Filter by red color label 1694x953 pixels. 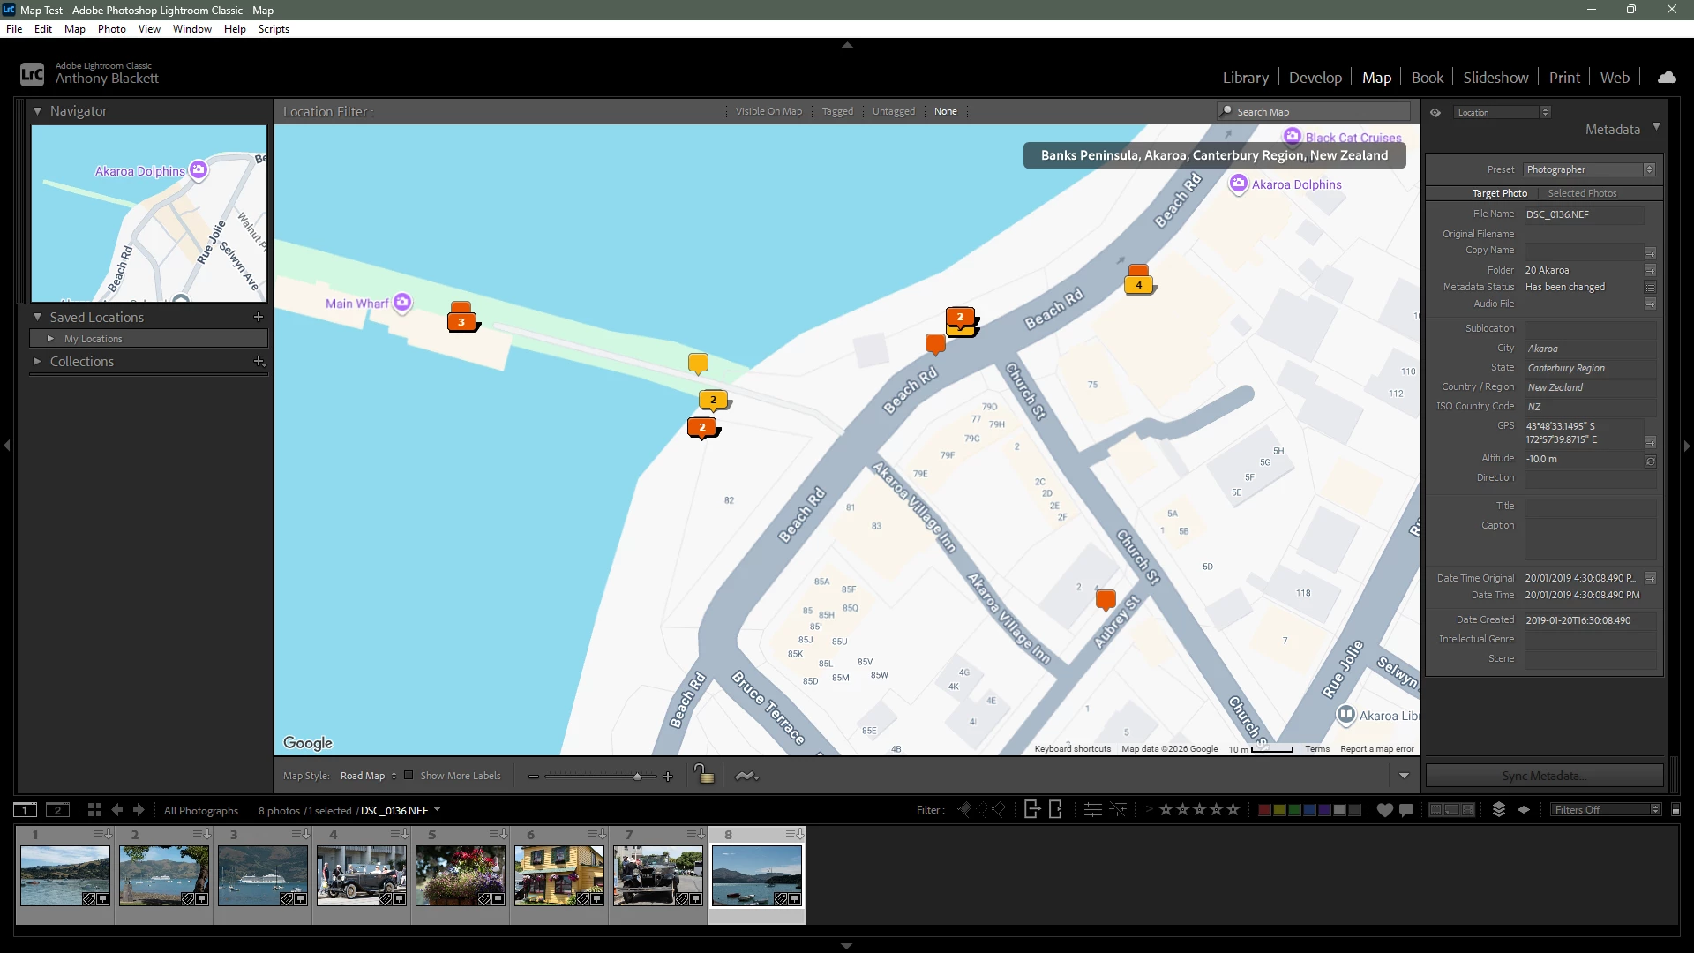(1264, 810)
